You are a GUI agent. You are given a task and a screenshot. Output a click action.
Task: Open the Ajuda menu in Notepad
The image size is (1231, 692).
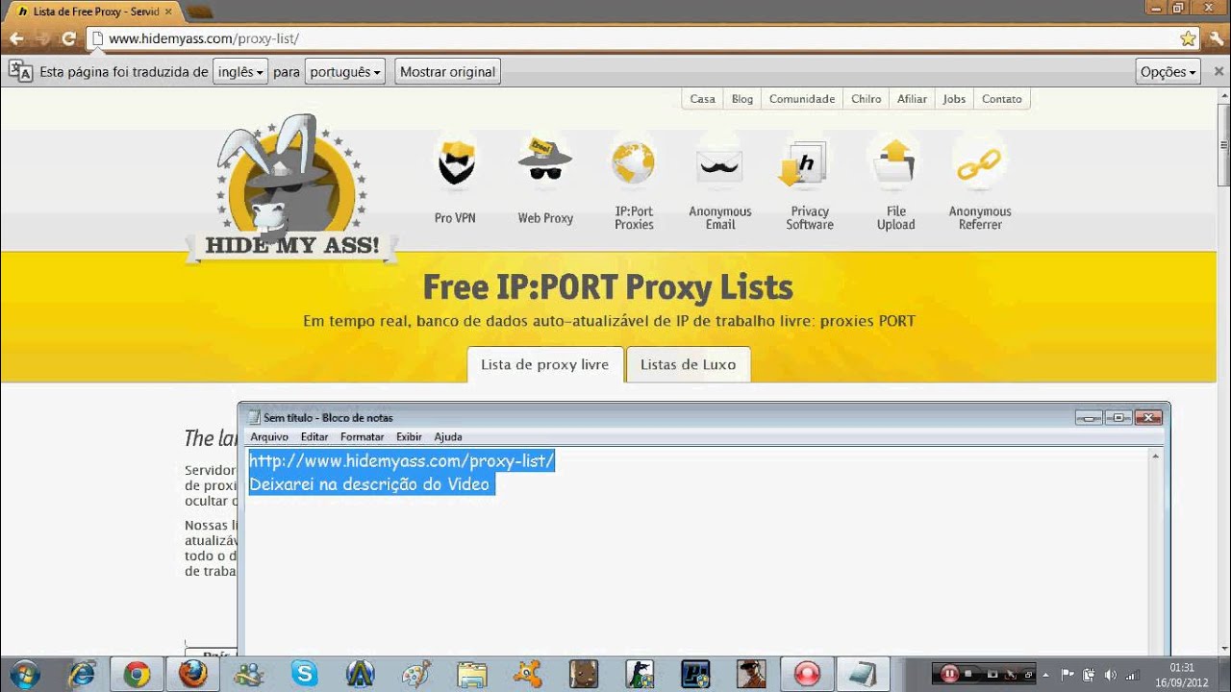(448, 436)
